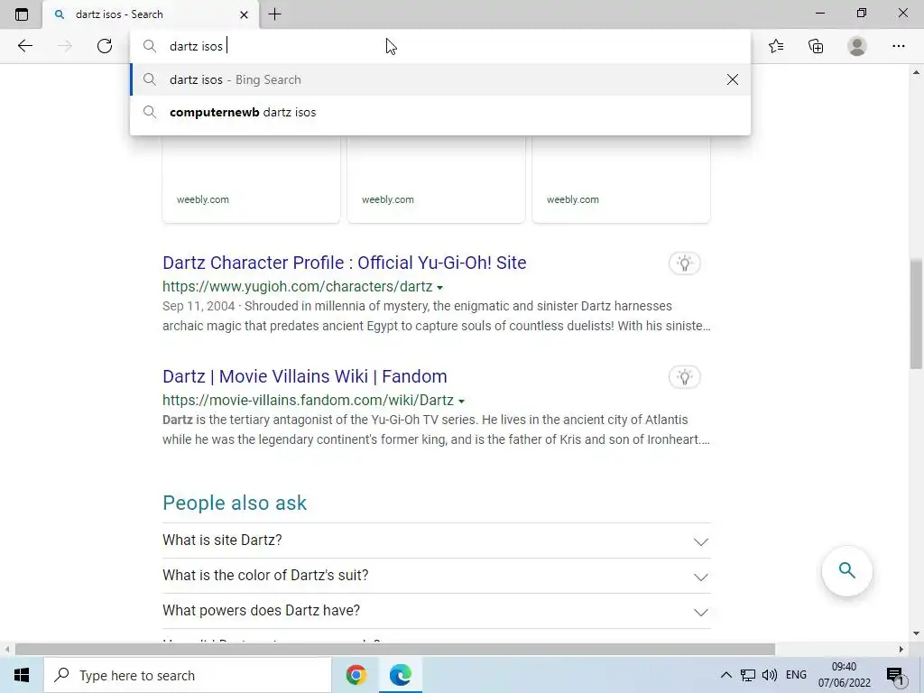Open the user profile avatar
Screen dimensions: 924x693
tap(857, 46)
